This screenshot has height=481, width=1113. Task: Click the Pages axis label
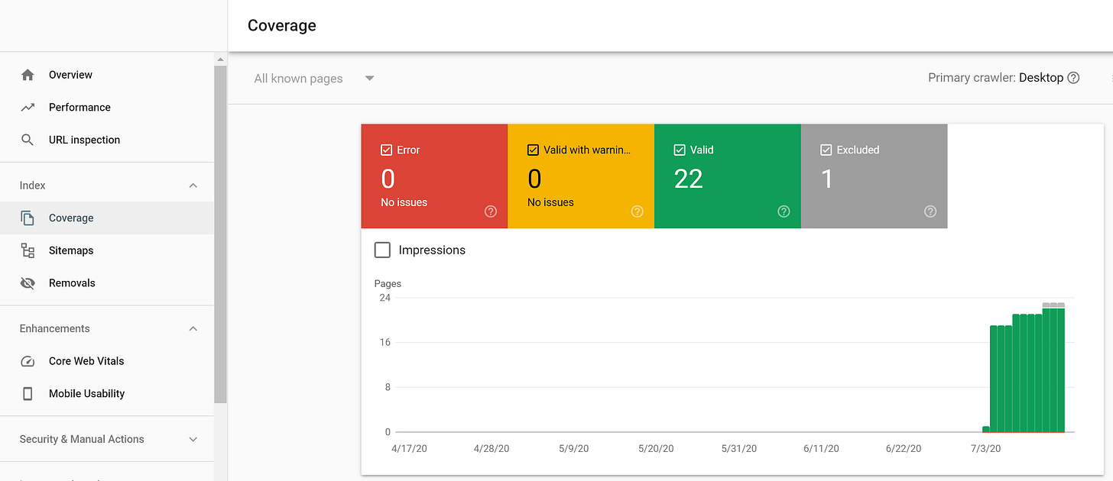coord(388,284)
